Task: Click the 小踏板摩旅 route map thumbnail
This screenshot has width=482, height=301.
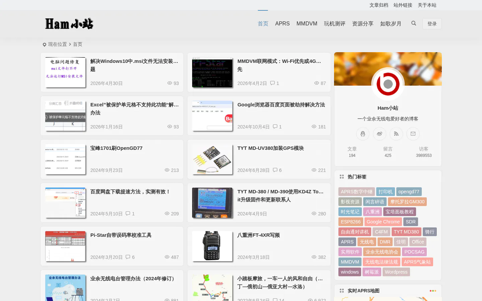Action: click(x=212, y=288)
